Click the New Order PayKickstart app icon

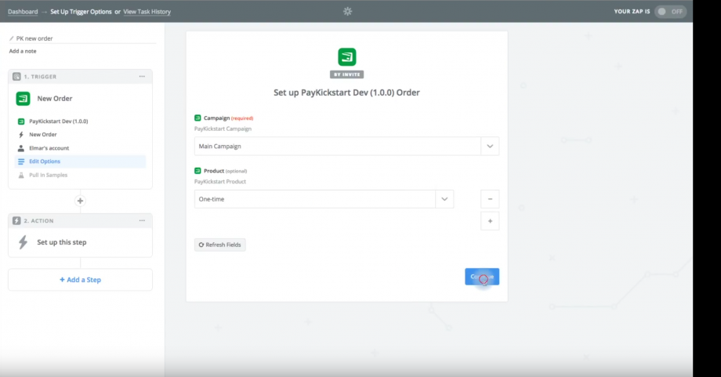(23, 99)
